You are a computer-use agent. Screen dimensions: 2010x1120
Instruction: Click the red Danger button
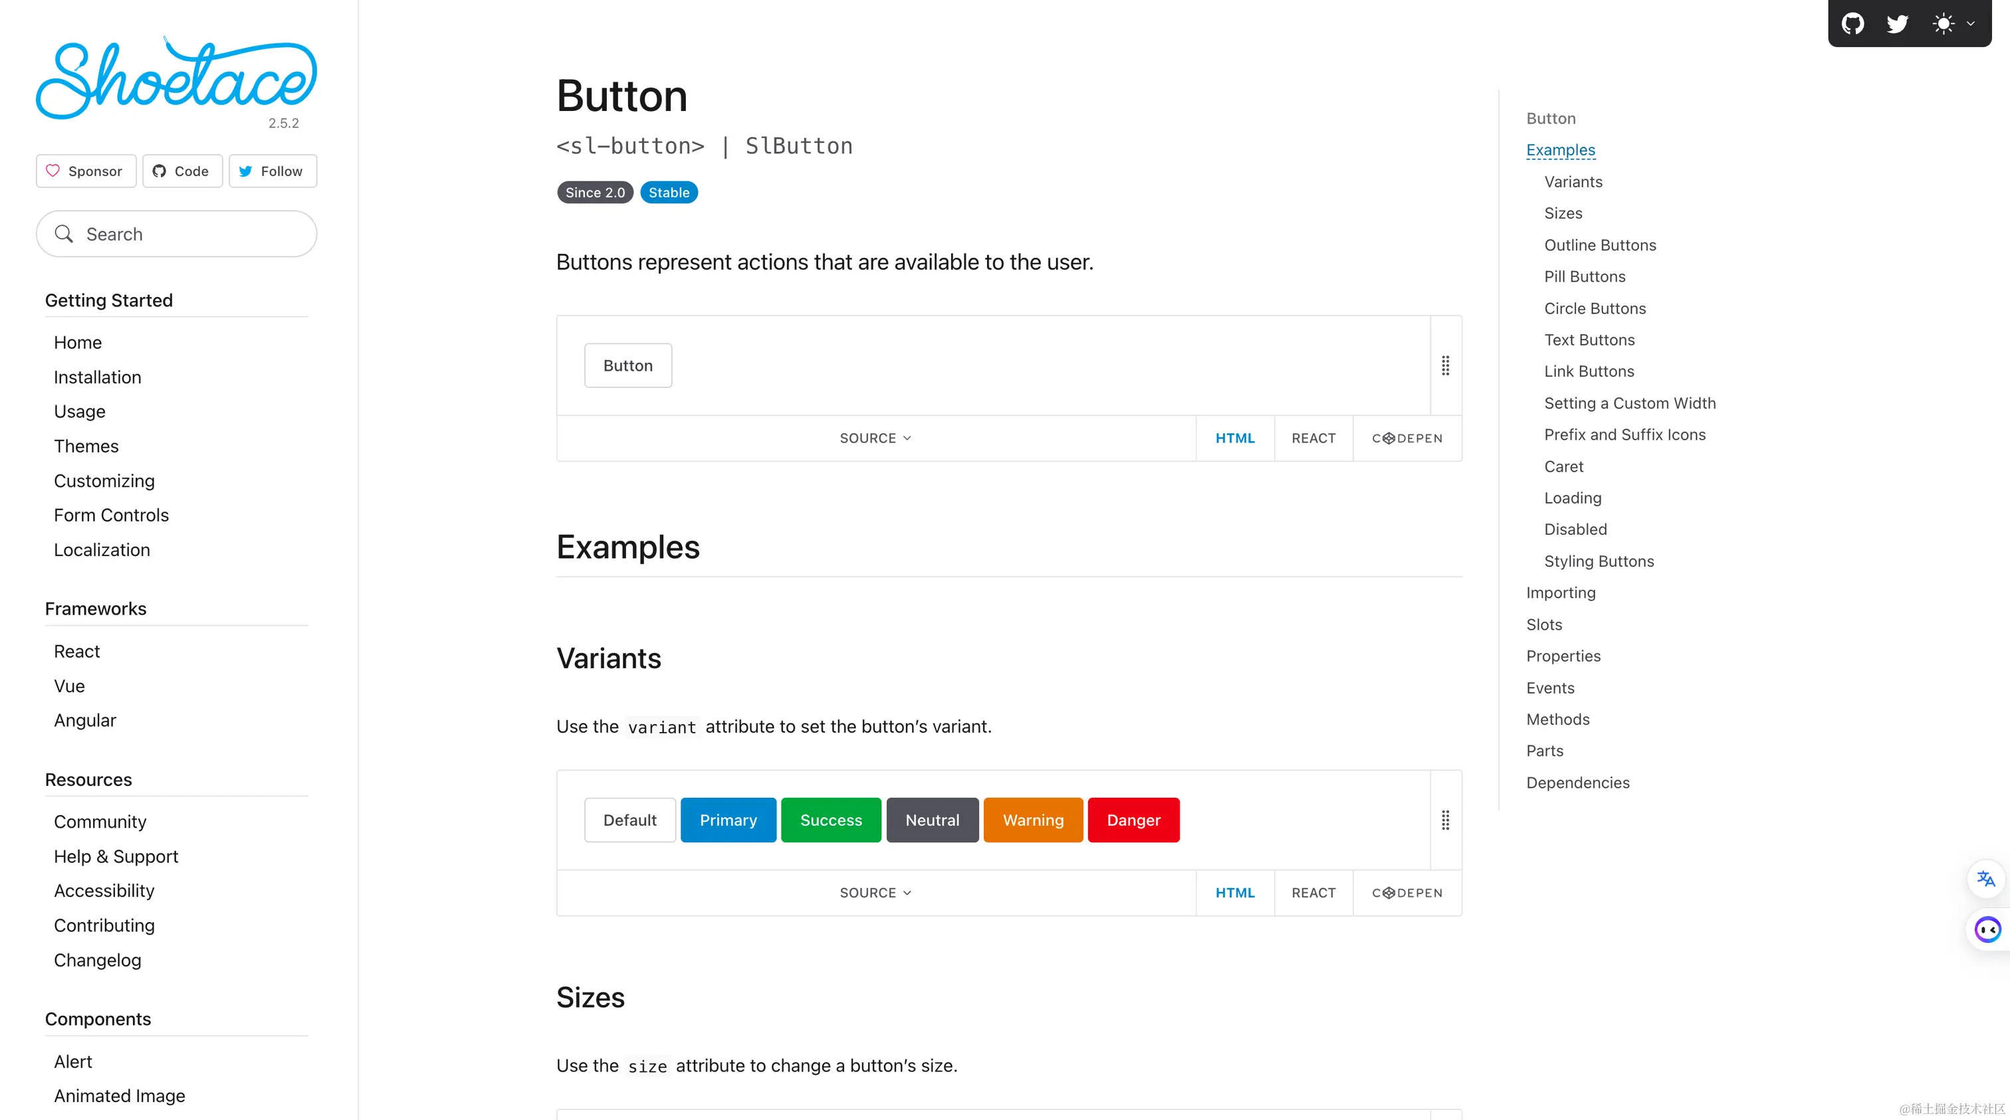[x=1133, y=820]
